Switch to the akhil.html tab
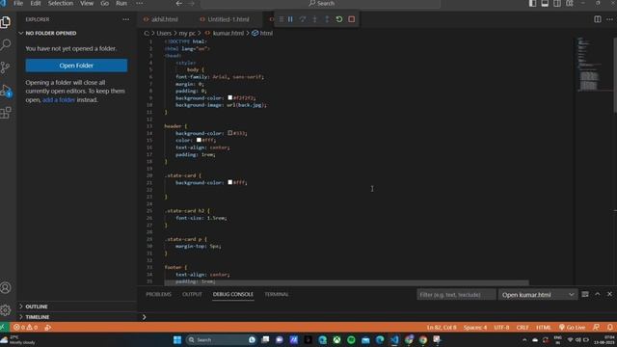This screenshot has height=347, width=617. pos(165,19)
